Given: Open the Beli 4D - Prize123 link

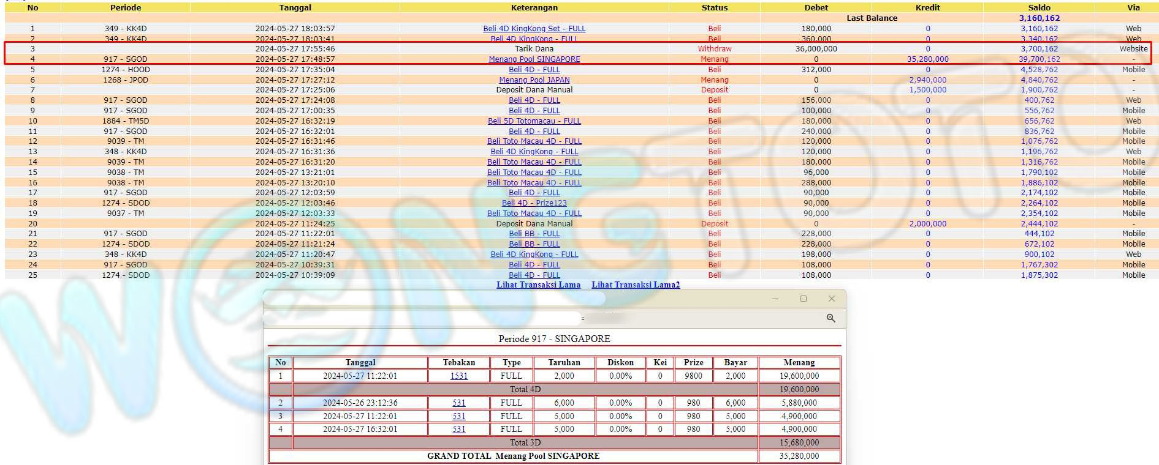Looking at the screenshot, I should (534, 203).
